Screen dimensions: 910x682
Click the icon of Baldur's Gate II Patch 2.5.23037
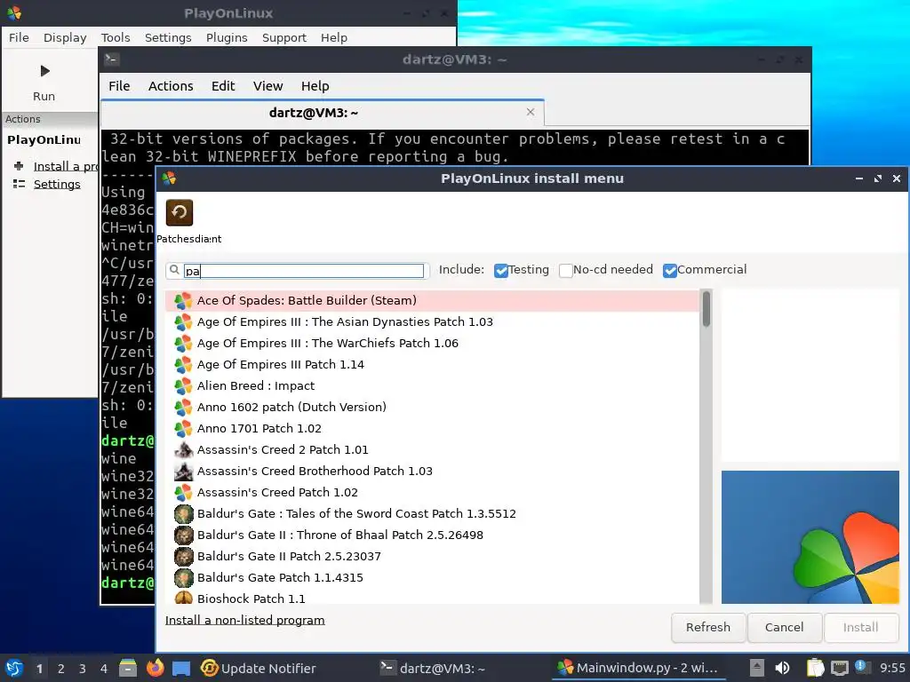(x=183, y=556)
